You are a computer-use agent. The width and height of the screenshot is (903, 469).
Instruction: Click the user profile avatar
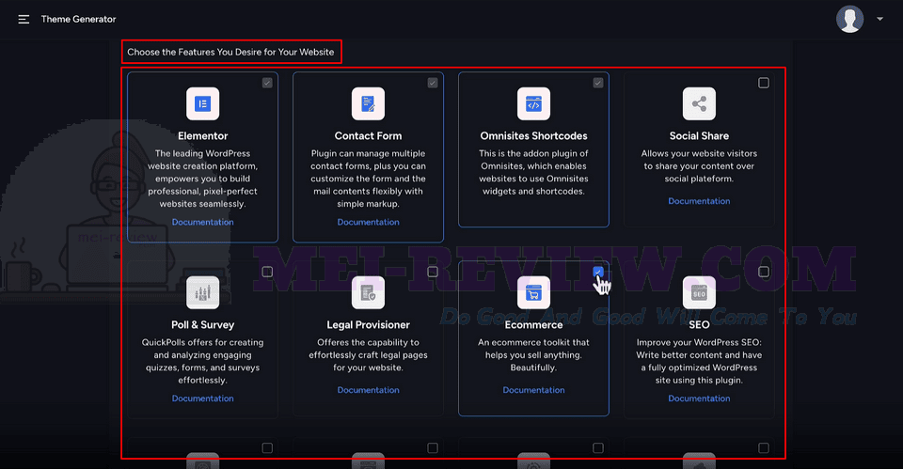[849, 19]
